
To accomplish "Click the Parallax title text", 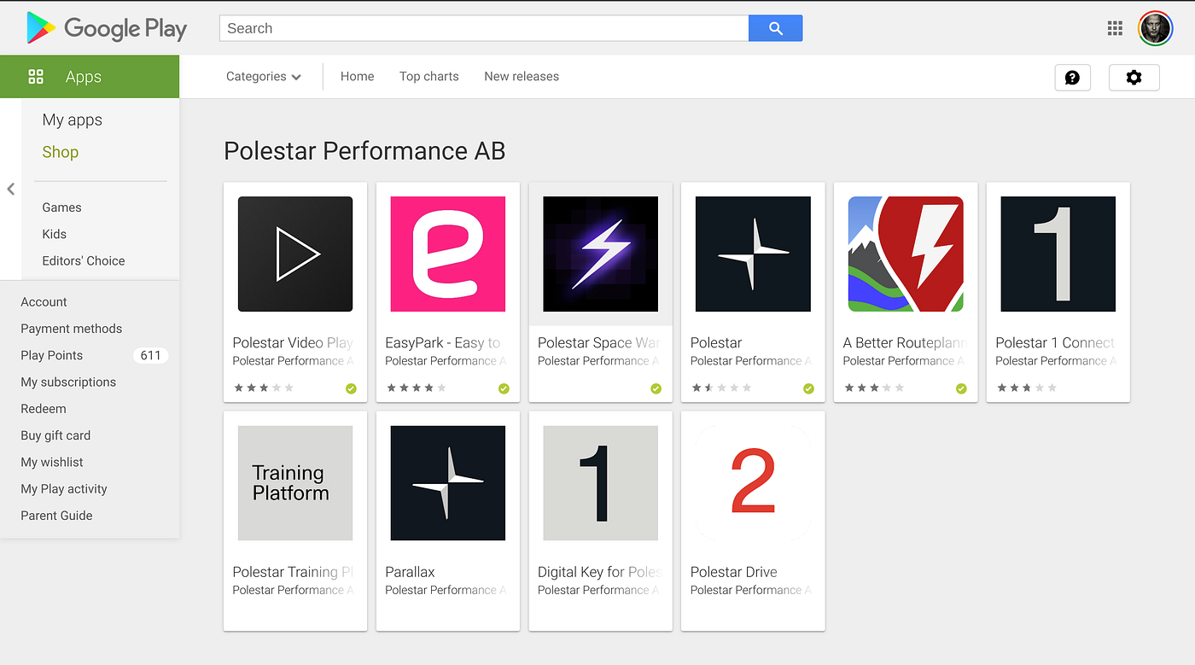I will (410, 572).
